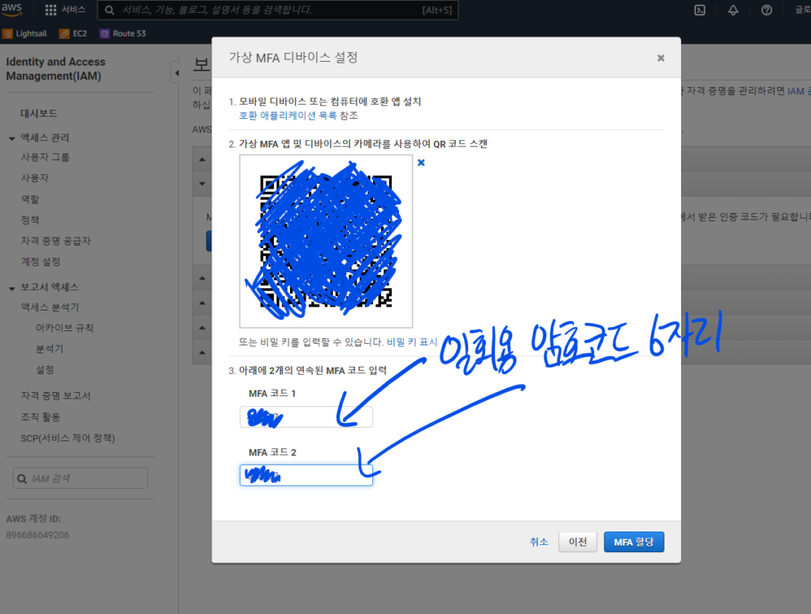Click the AWS account ID 896686649206
The height and width of the screenshot is (614, 811).
(37, 535)
